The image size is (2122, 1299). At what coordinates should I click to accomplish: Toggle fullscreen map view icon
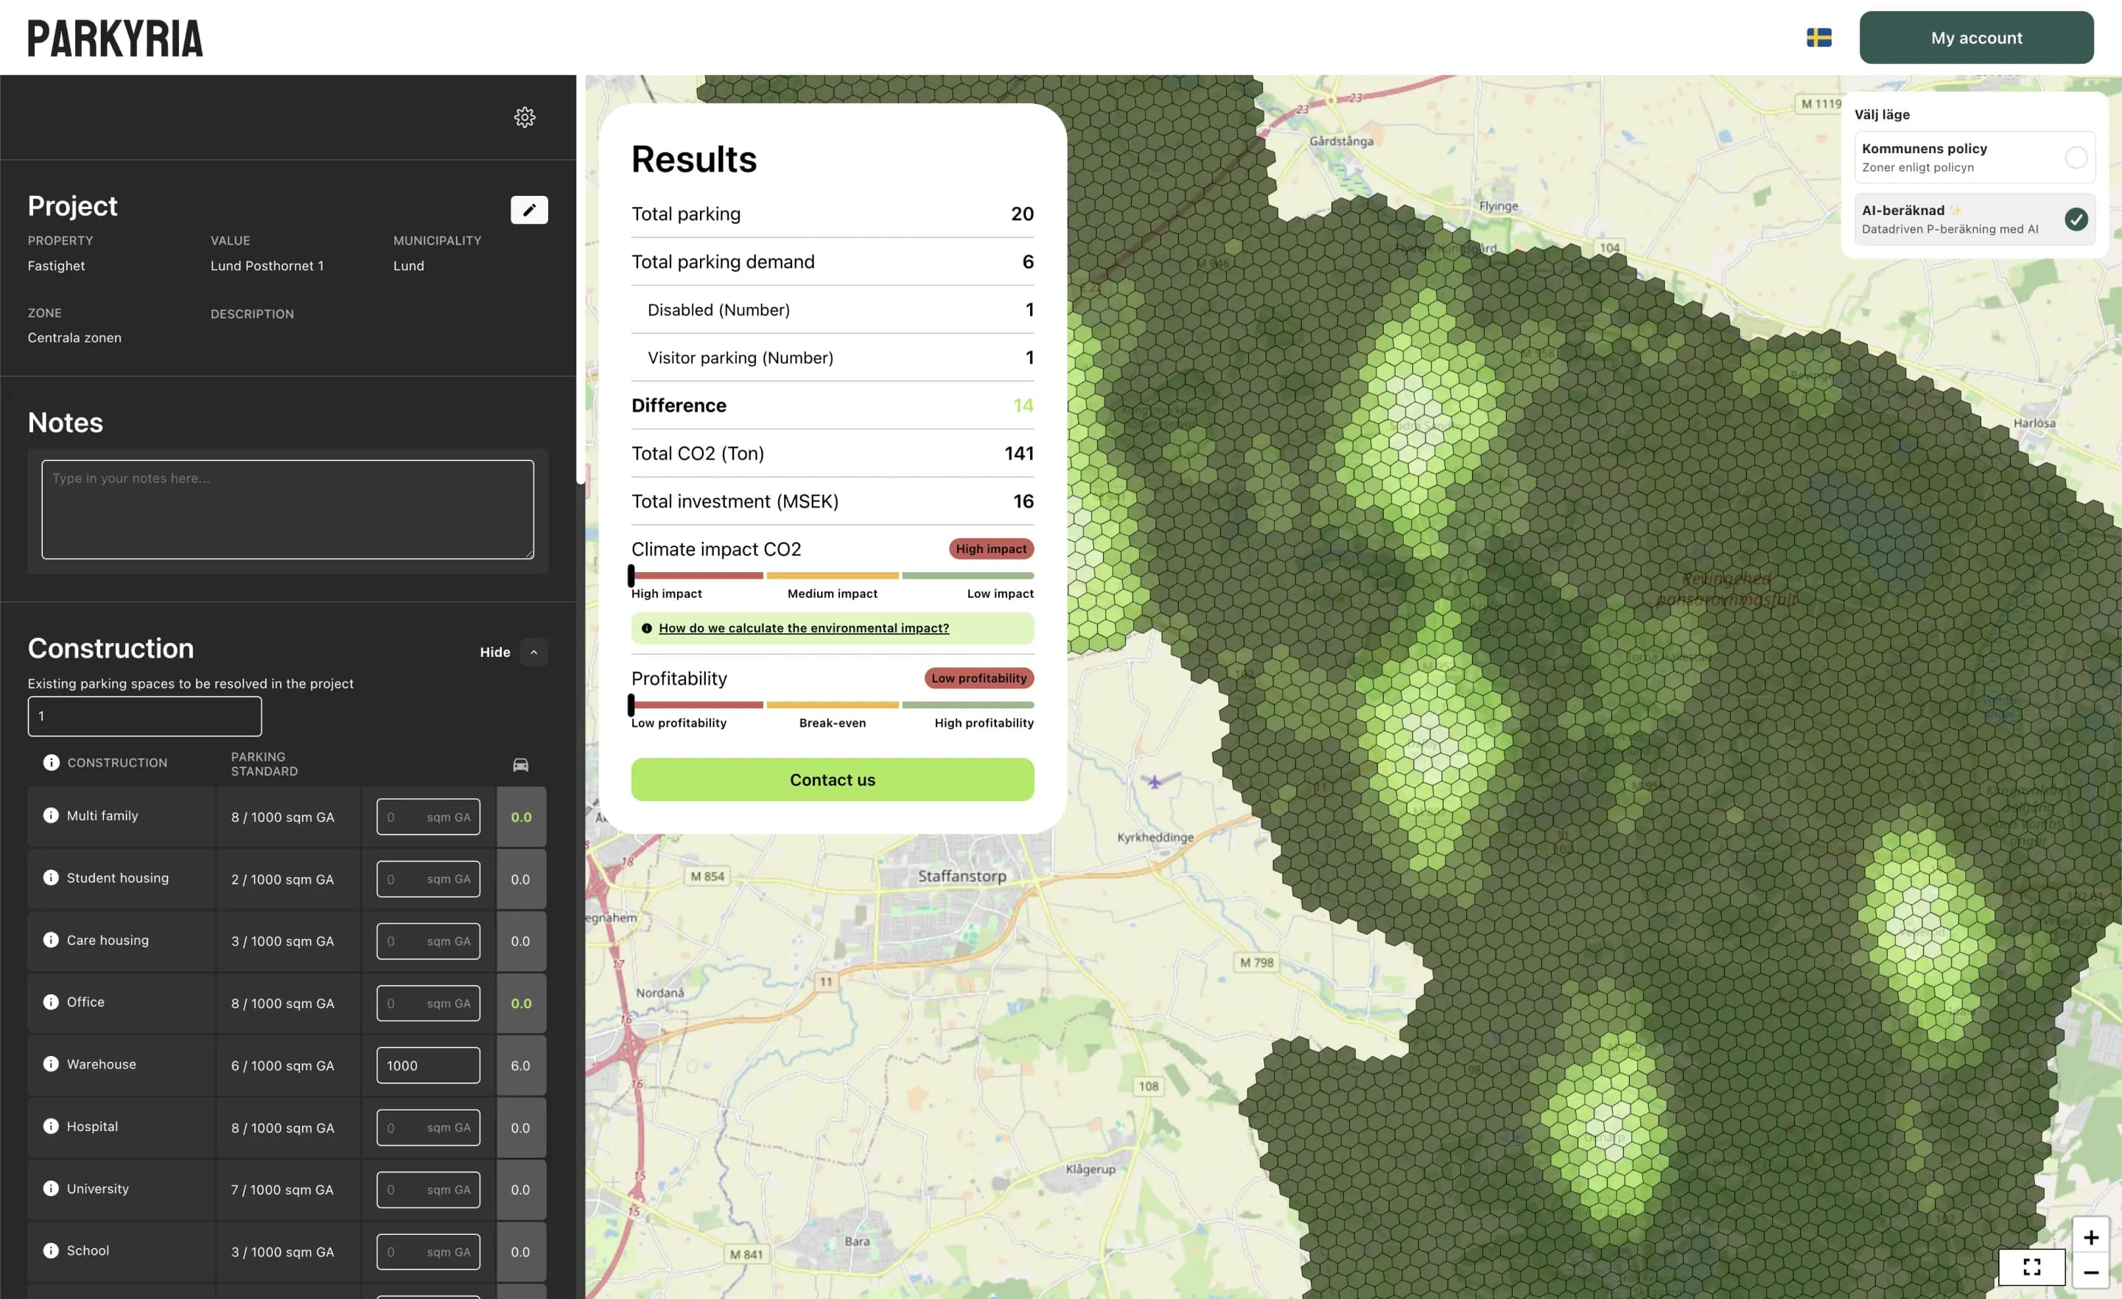[2031, 1267]
